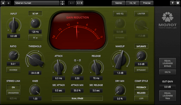
Task: Click the LIMITER threshold knob
Action: click(141, 25)
